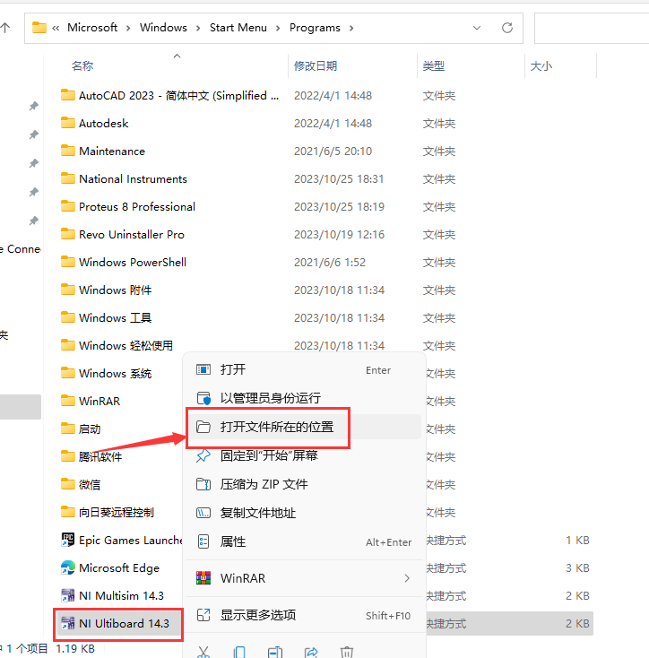Select the Epic Games Launcher shortcut

(x=121, y=540)
